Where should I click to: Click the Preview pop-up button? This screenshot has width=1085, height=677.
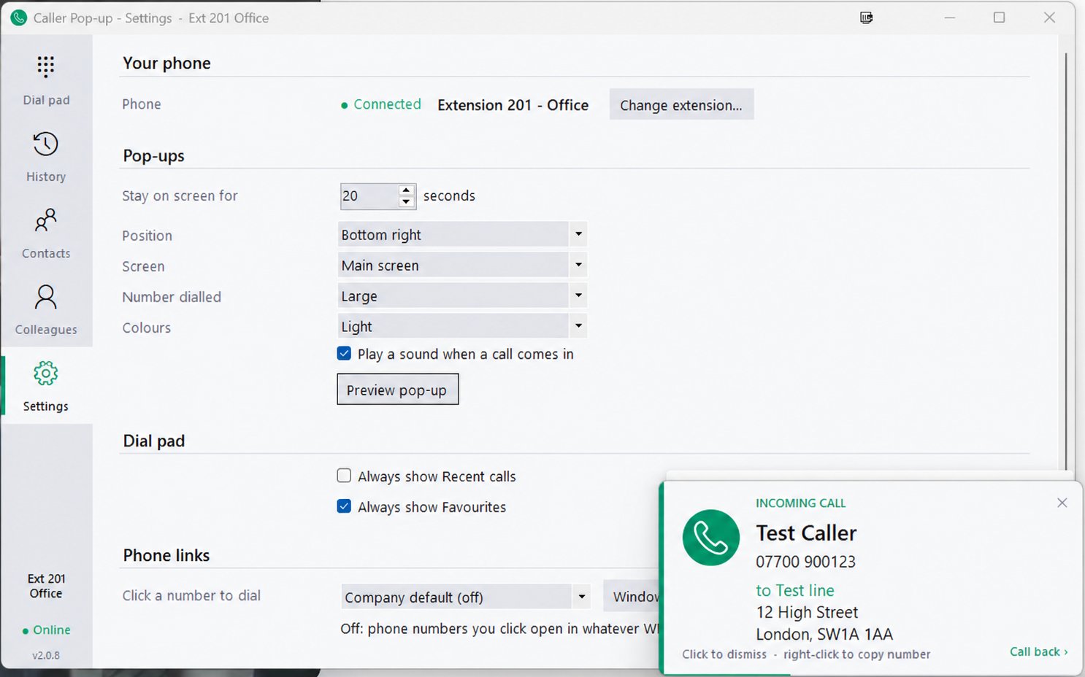(x=397, y=390)
